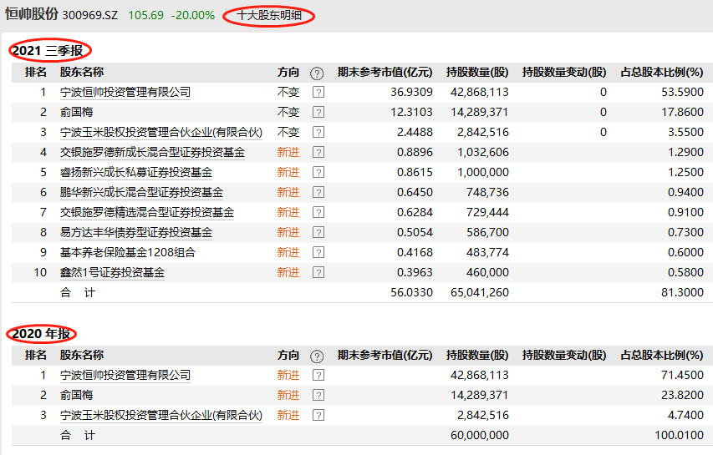This screenshot has height=455, width=713.
Task: Click question mark icon in 4.7400 row
Action: tap(318, 415)
